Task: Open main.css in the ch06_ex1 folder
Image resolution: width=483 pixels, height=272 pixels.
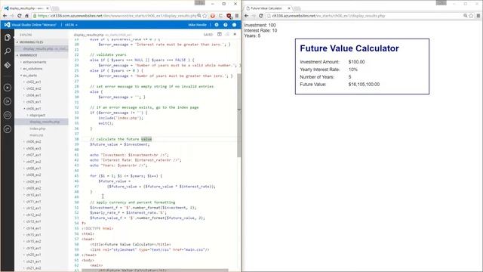Action: (x=36, y=135)
